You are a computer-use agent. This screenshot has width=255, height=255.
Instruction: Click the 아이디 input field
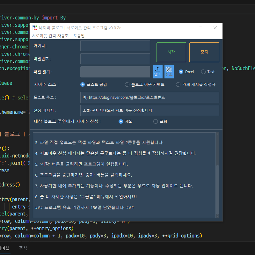point(115,46)
